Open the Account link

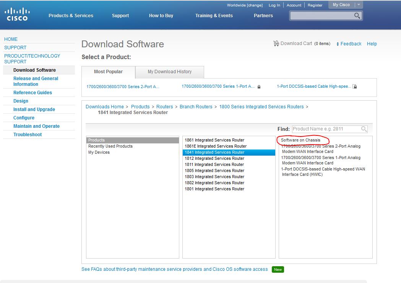coord(294,5)
